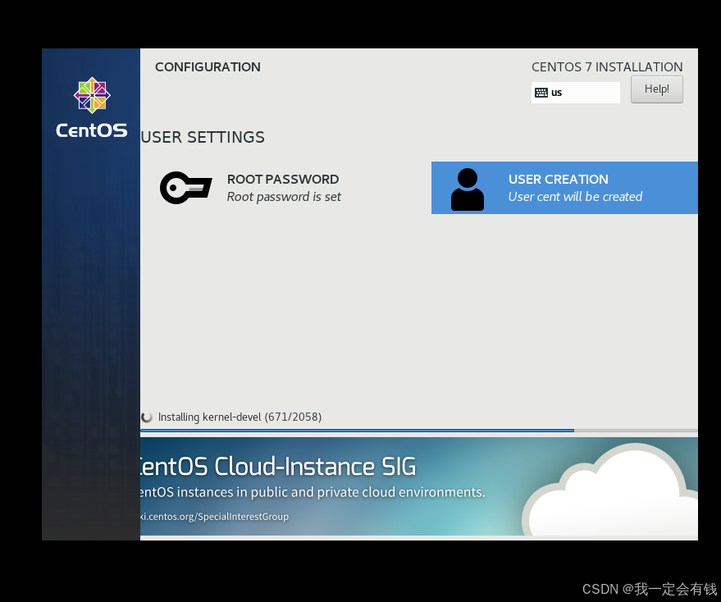Screen dimensions: 721x602
Task: Click the installation progress bar
Action: [x=419, y=431]
